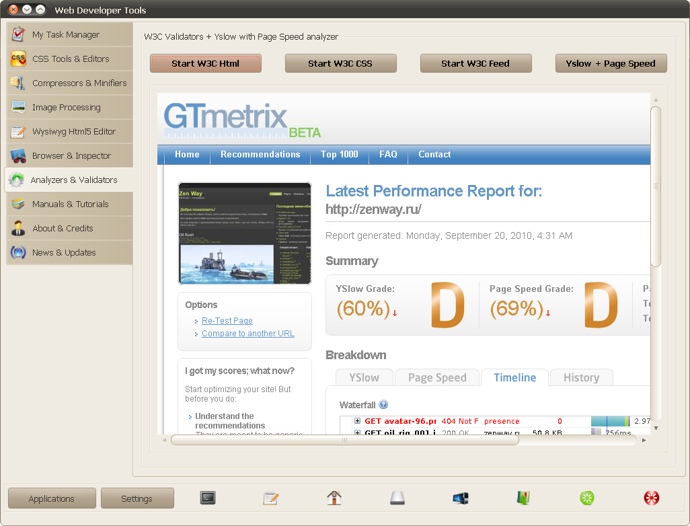The width and height of the screenshot is (690, 526).
Task: Switch to the Page Speed breakdown tab
Action: [x=437, y=377]
